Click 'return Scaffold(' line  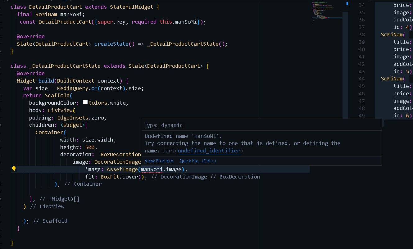(x=48, y=95)
